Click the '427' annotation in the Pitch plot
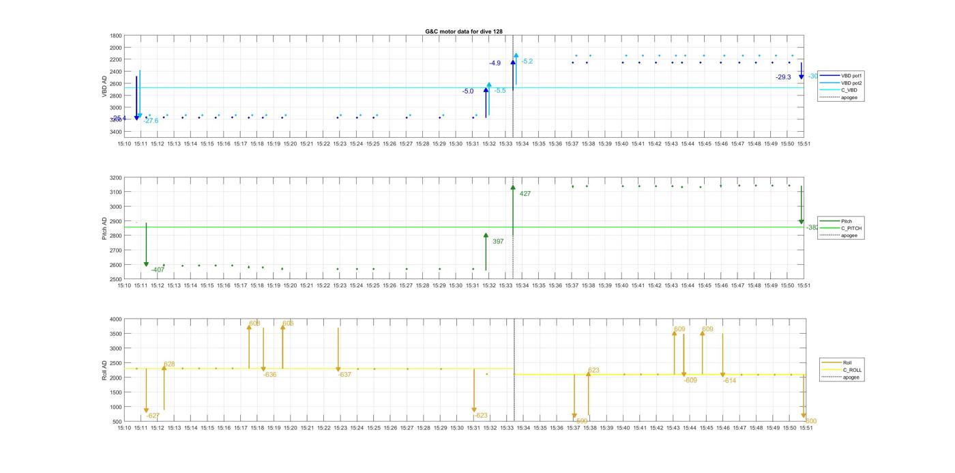The image size is (955, 473). coord(525,194)
